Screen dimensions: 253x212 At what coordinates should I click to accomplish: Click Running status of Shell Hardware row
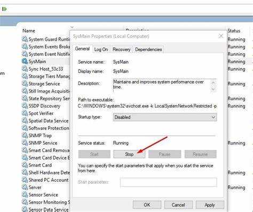pos(236,172)
